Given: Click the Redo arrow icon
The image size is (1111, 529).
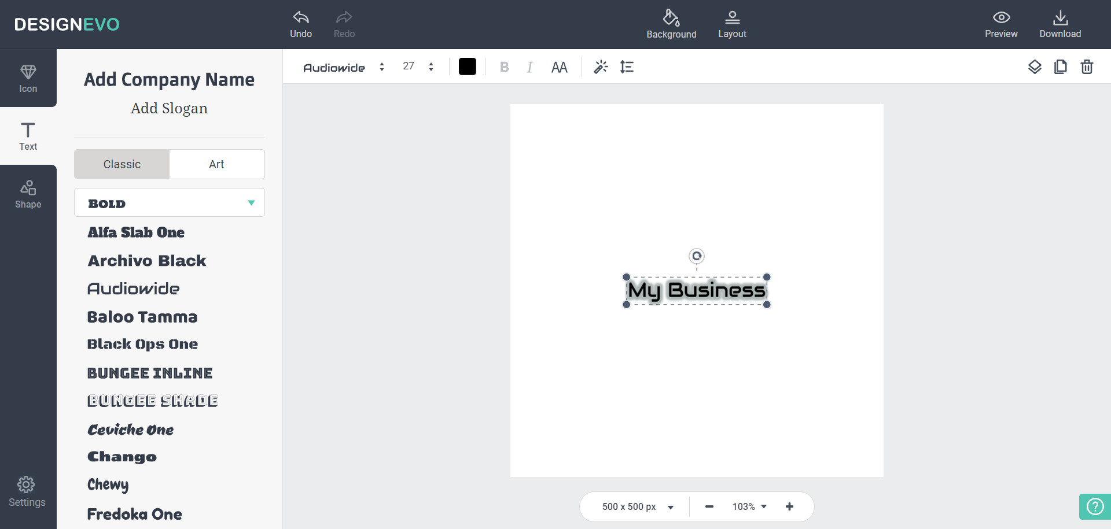Looking at the screenshot, I should 344,17.
